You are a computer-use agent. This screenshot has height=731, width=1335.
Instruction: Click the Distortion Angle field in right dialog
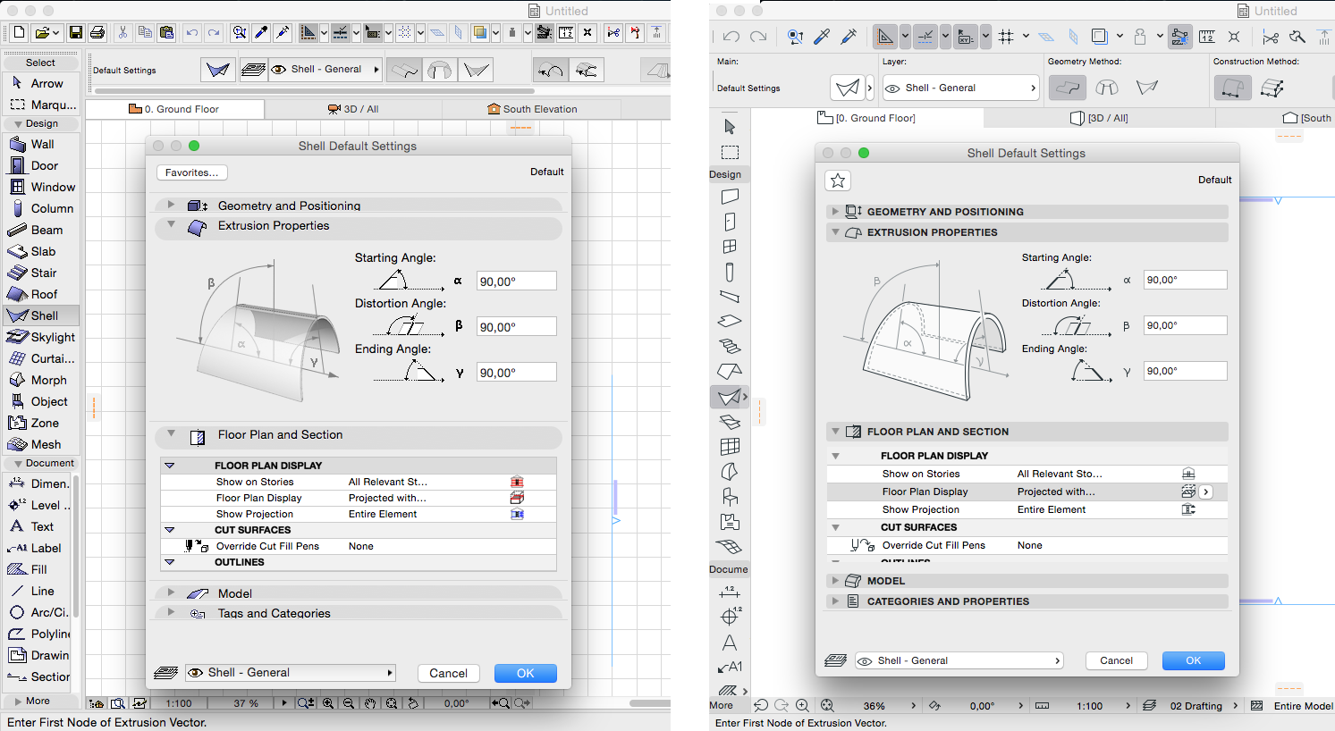coord(1186,325)
